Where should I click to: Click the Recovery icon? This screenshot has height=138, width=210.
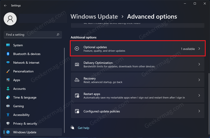77,80
